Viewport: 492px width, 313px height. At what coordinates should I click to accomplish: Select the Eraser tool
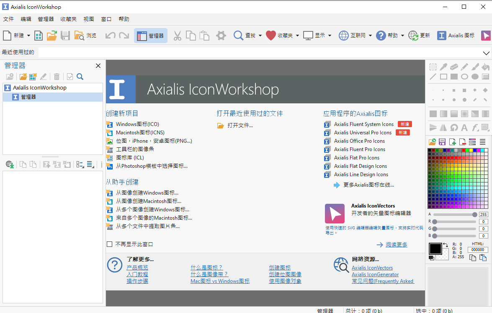coord(454,67)
